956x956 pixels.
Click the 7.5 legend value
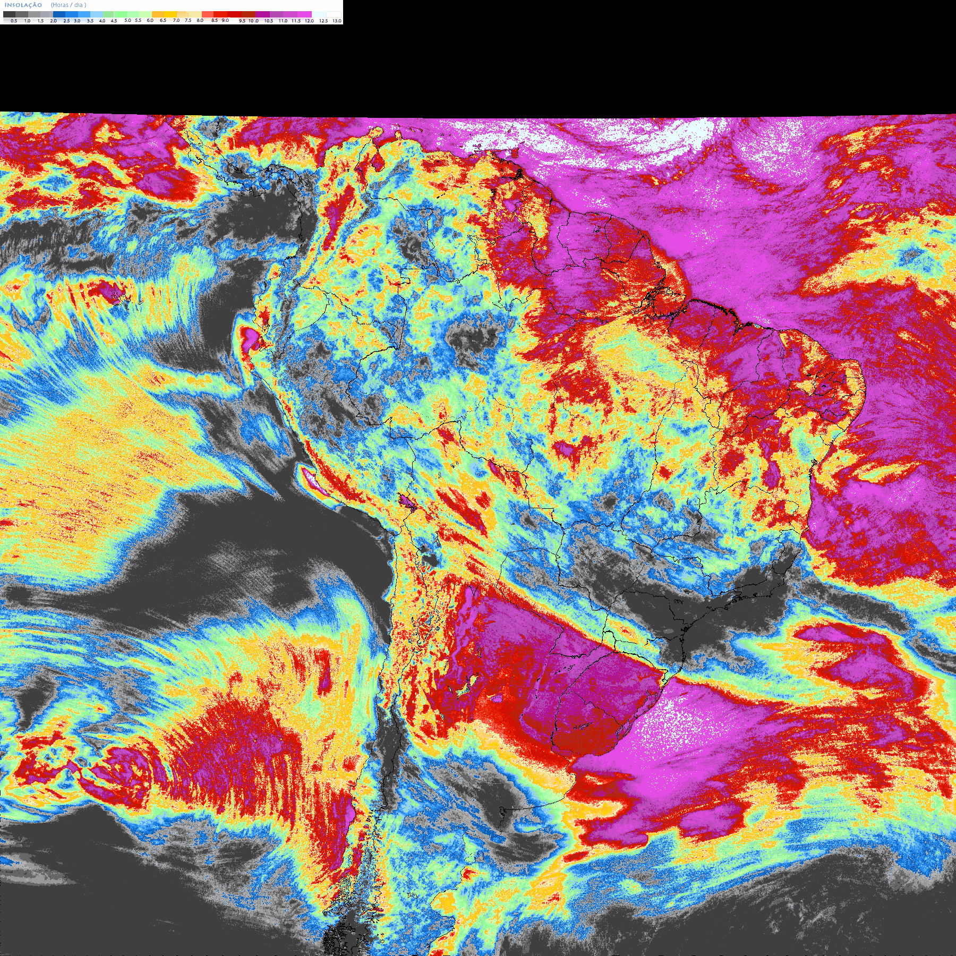[x=188, y=20]
